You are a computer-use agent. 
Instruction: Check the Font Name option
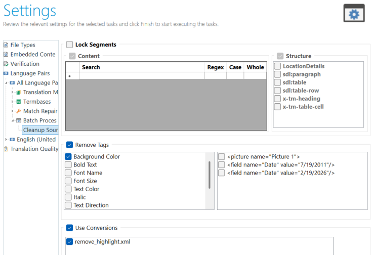(x=68, y=173)
